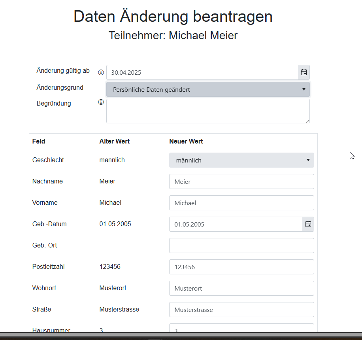
Task: Click old value '01.05.2005' text
Action: click(x=115, y=224)
